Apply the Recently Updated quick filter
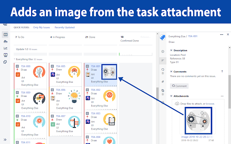Screen dimensions: 231x144 pyautogui.click(x=65, y=27)
